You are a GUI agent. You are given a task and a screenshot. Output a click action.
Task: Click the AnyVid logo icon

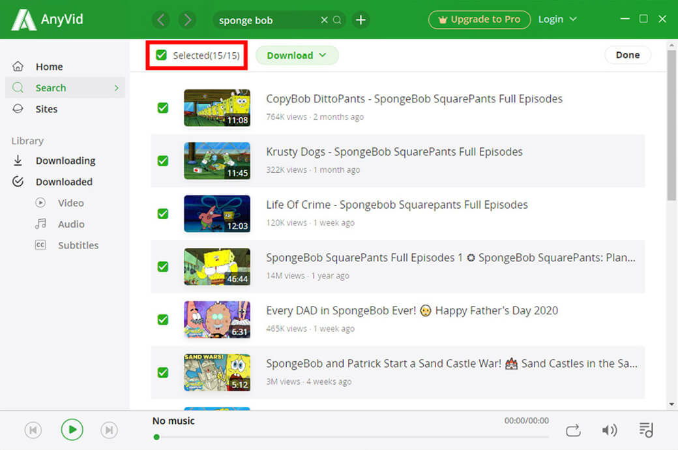23,20
